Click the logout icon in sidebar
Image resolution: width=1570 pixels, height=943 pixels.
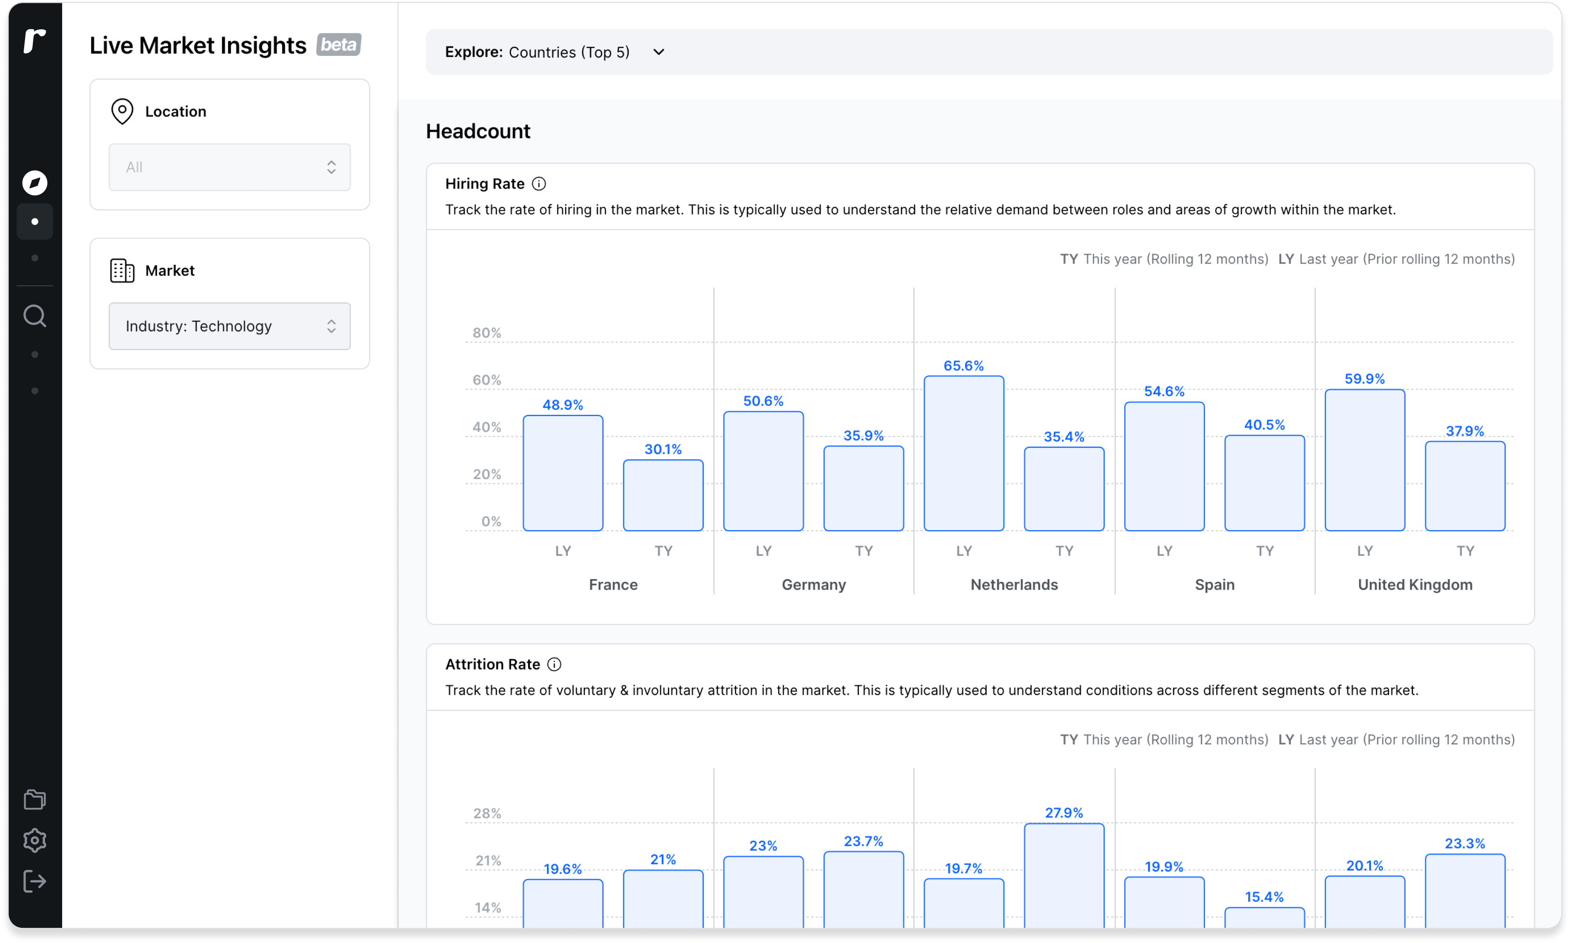click(x=34, y=881)
